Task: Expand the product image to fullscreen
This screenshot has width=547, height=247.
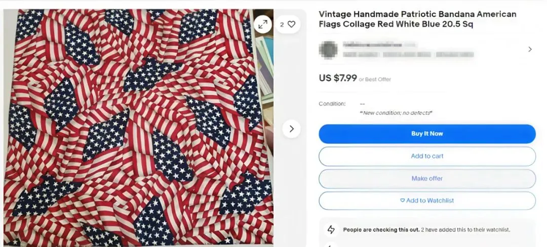Action: (x=263, y=24)
